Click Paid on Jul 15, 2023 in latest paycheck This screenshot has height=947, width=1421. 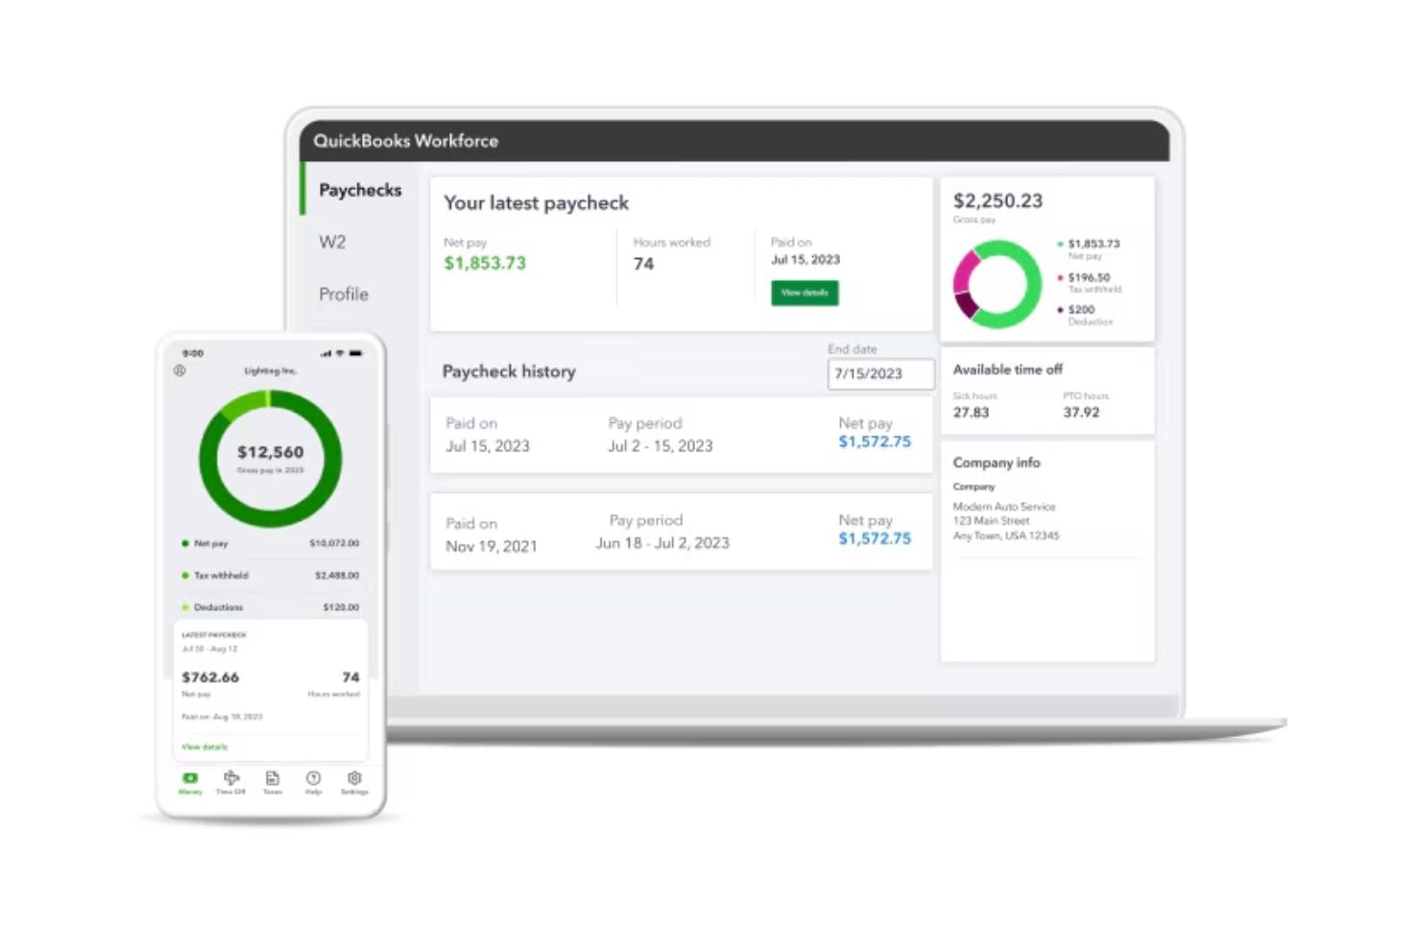tap(806, 259)
